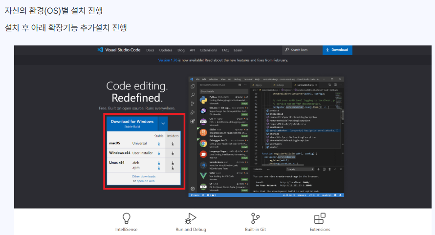Click the master branch status bar item
435x235 pixels.
coord(195,195)
